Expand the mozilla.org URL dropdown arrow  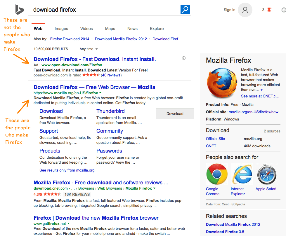click(100, 93)
